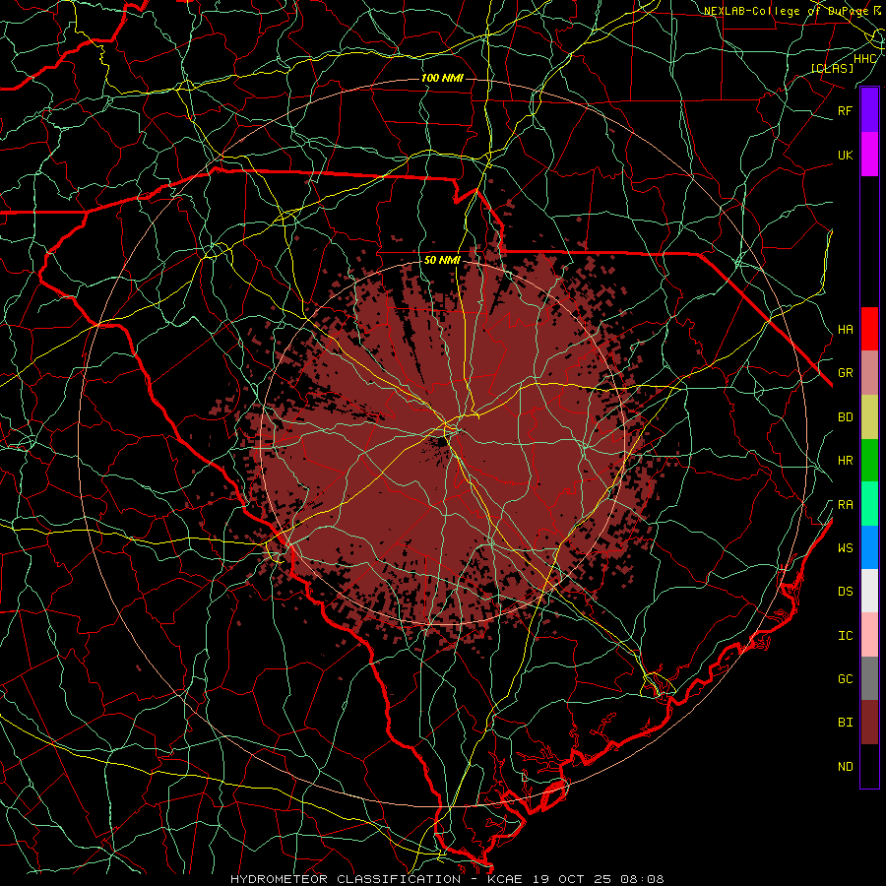Click the RF purple legend color swatch
886x886 pixels.
(x=869, y=110)
